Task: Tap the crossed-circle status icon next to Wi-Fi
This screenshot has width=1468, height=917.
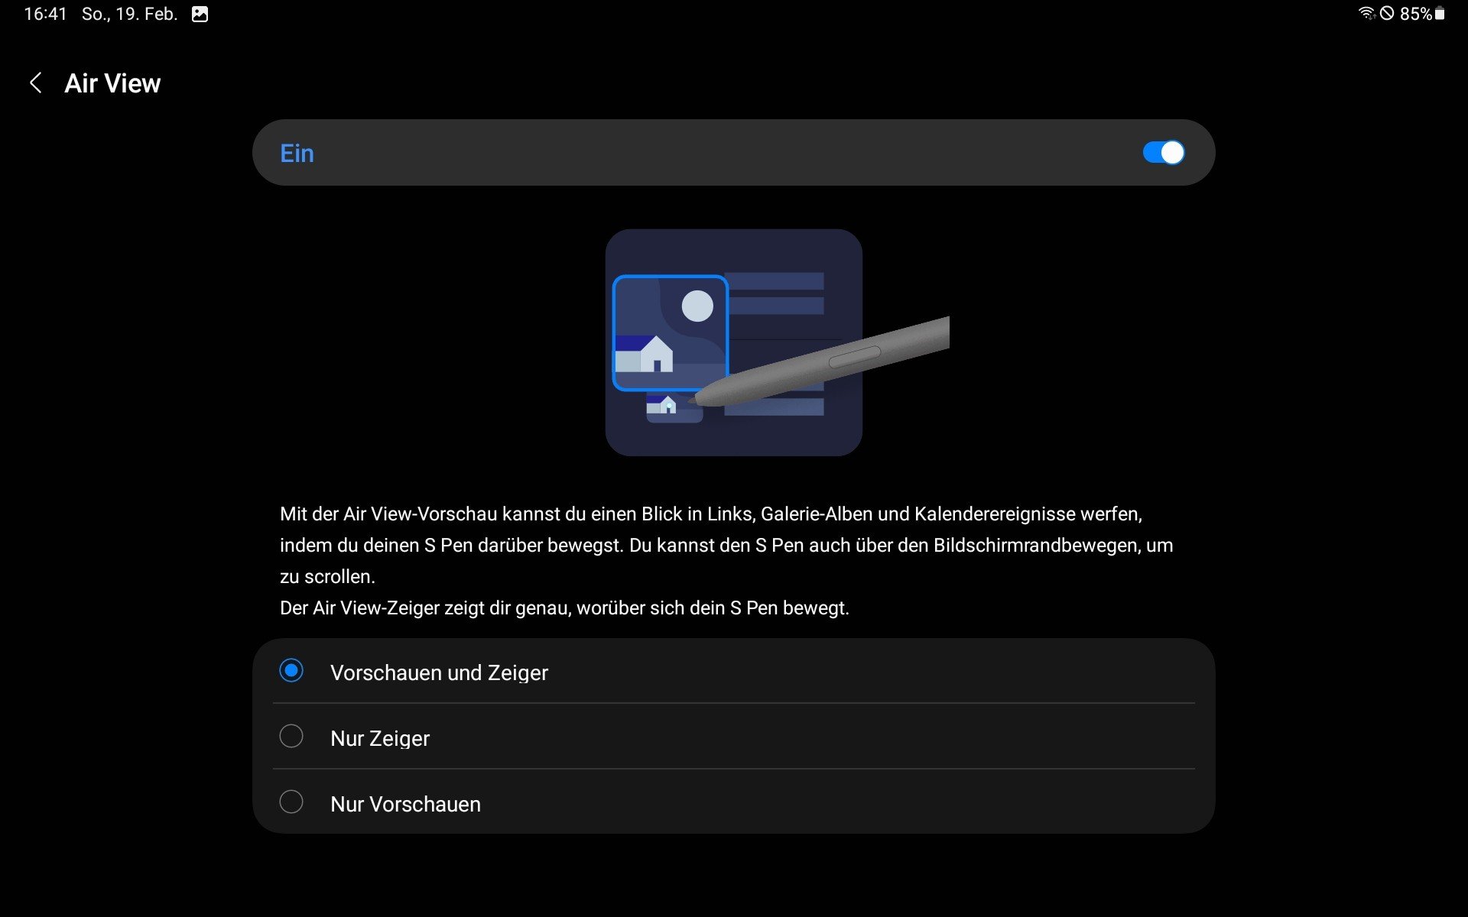Action: click(x=1387, y=13)
